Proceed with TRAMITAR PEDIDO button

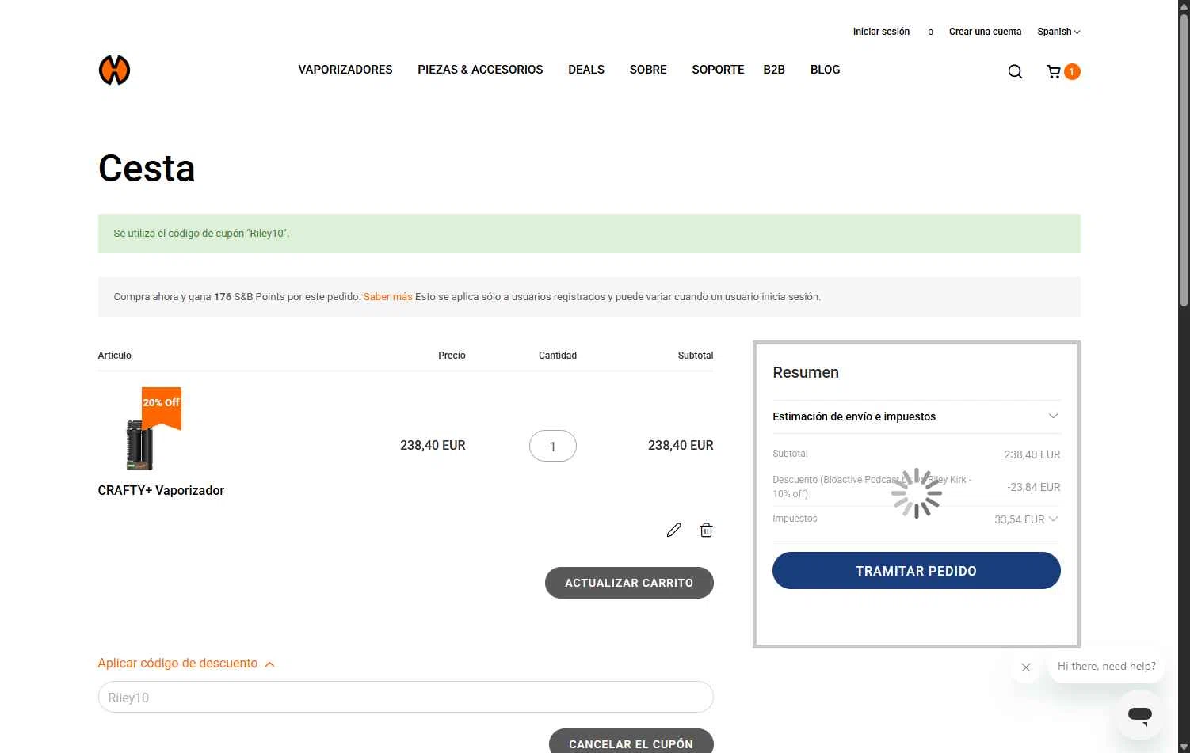(916, 571)
